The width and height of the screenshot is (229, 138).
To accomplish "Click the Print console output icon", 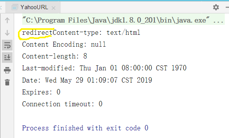I will coord(7,70).
